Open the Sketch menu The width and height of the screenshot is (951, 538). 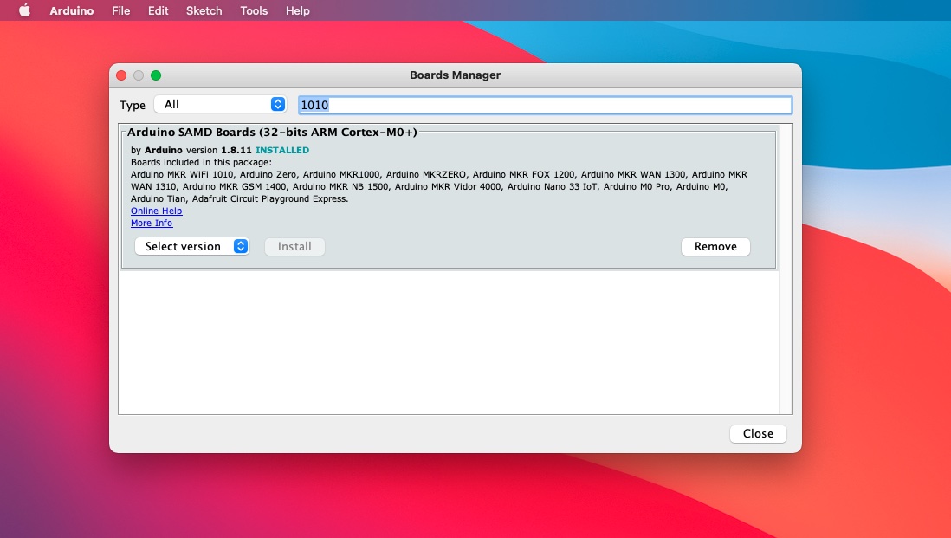point(204,11)
